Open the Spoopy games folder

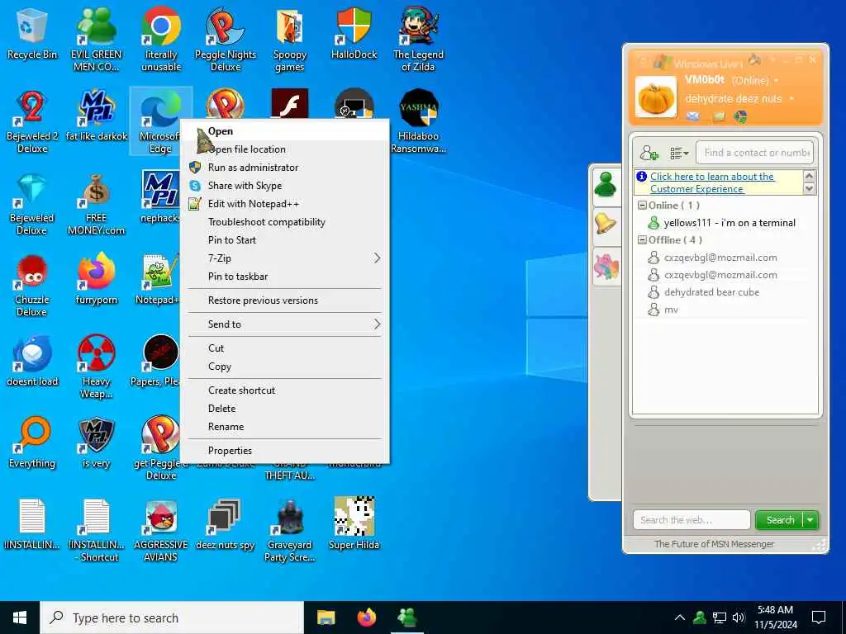[x=290, y=40]
